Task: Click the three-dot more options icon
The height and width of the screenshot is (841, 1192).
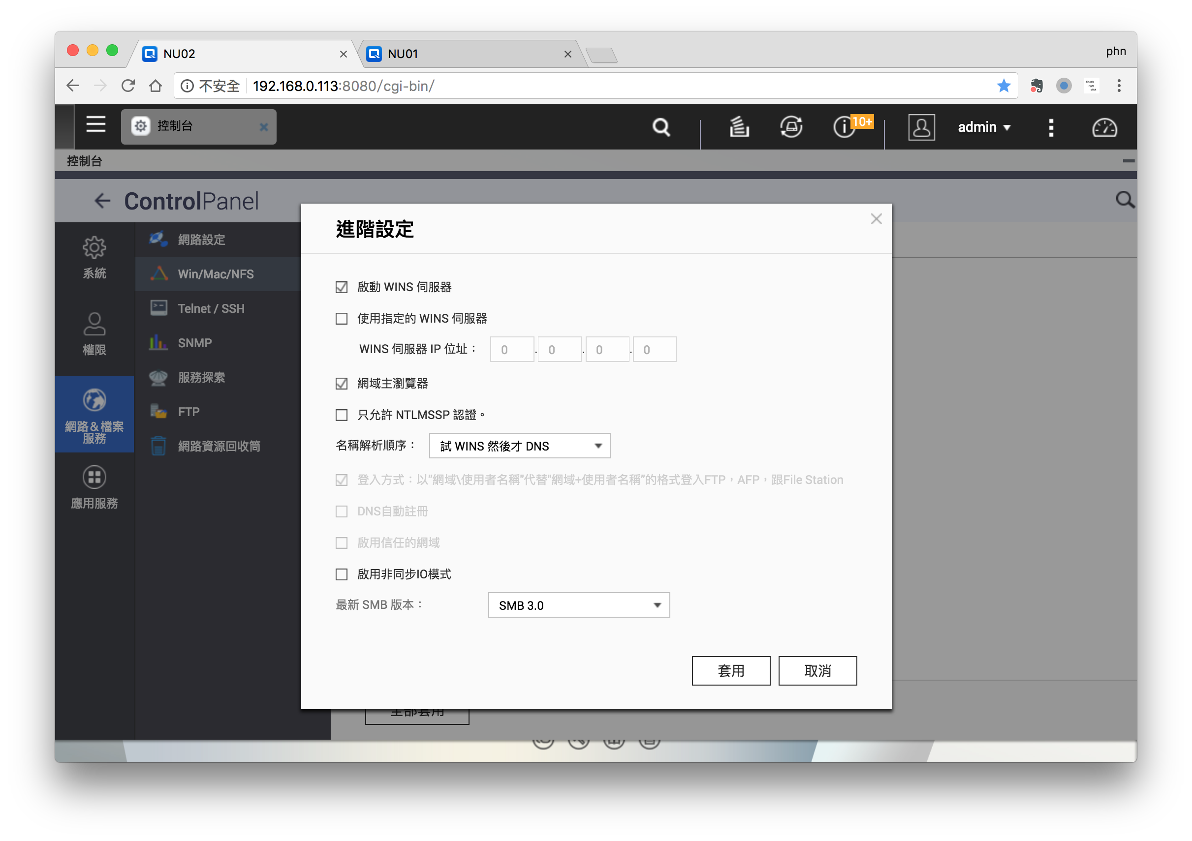Action: click(x=1051, y=127)
